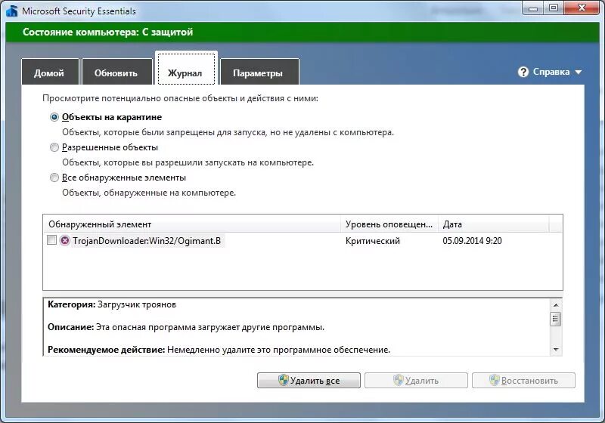The height and width of the screenshot is (423, 605).
Task: Select the TrojanDownloader:Win32/Ogimant.B row text
Action: click(147, 241)
